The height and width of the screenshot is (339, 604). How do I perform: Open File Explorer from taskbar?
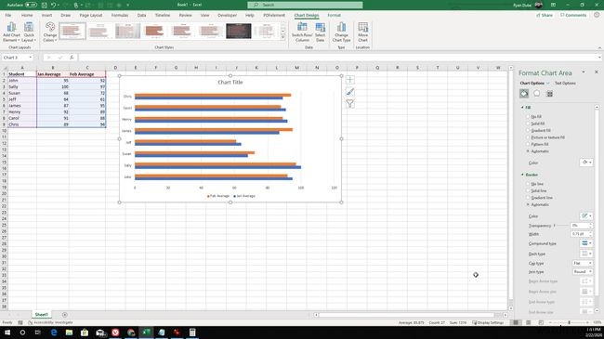click(69, 332)
